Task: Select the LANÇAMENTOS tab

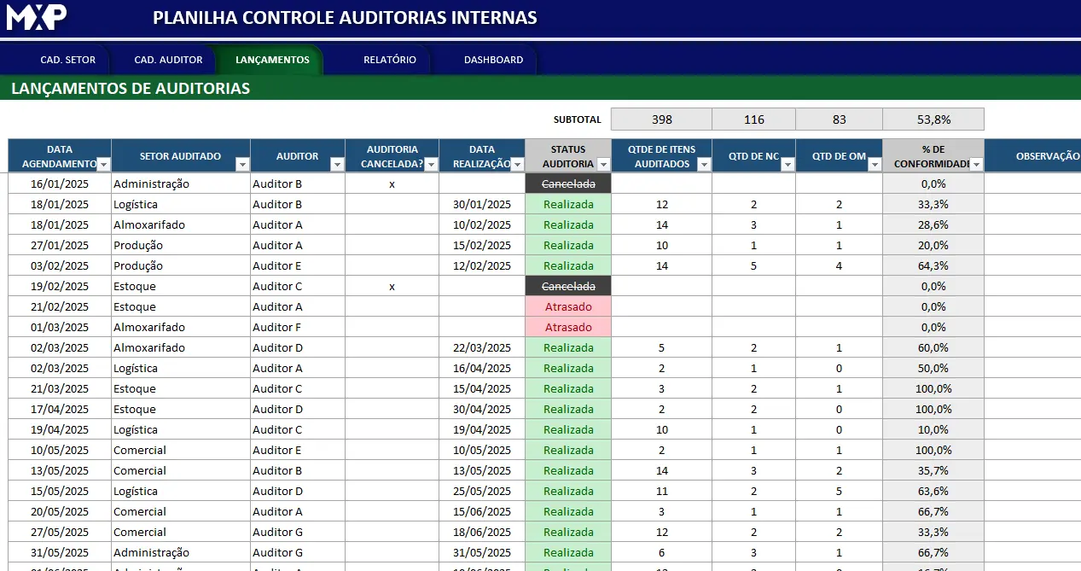Action: (272, 60)
